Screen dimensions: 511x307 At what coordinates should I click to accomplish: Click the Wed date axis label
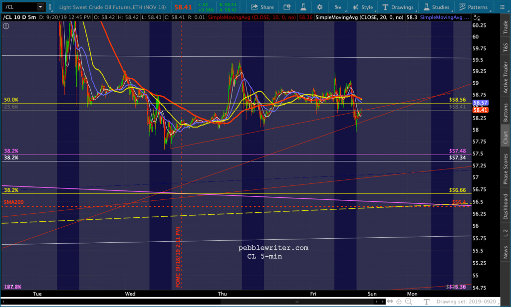click(130, 294)
